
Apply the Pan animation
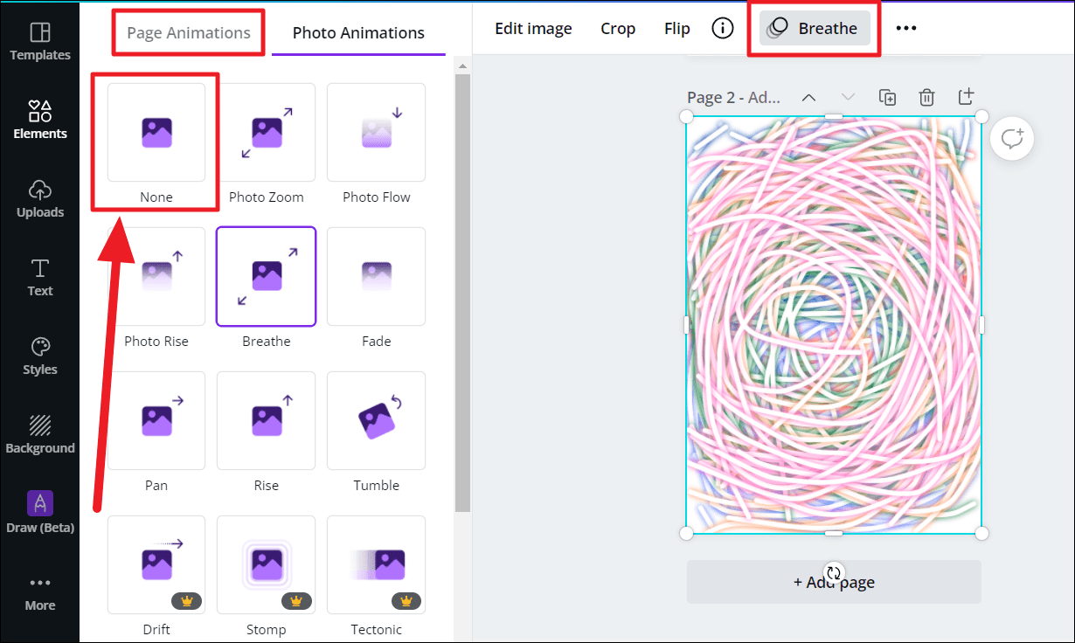coord(156,420)
